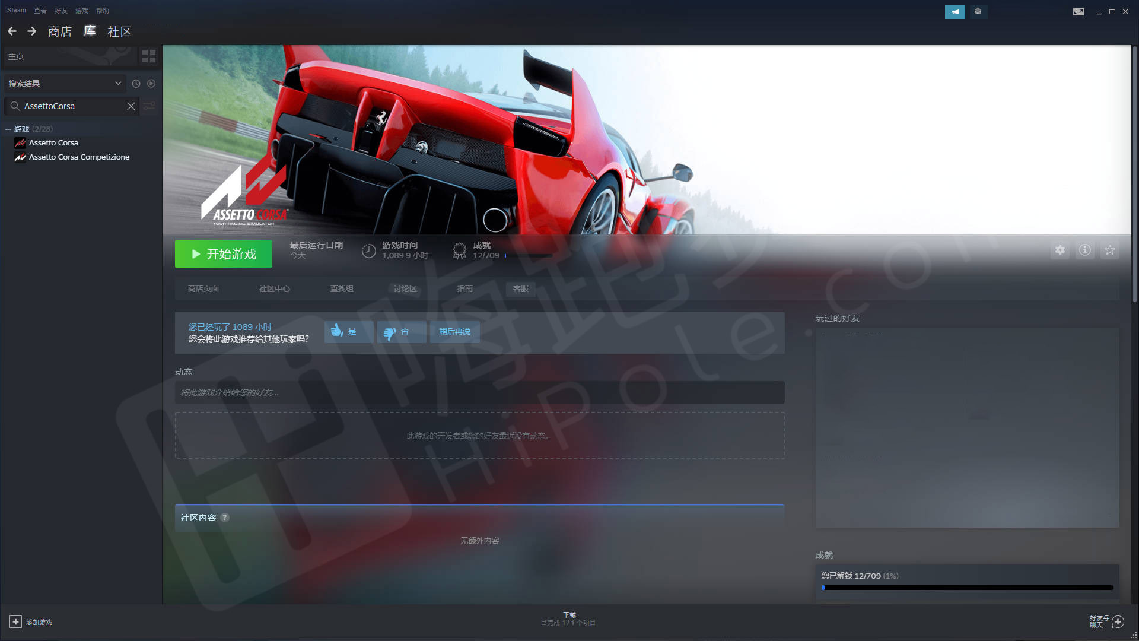Select Assetto Corsa in the list
The width and height of the screenshot is (1139, 641).
click(x=53, y=143)
